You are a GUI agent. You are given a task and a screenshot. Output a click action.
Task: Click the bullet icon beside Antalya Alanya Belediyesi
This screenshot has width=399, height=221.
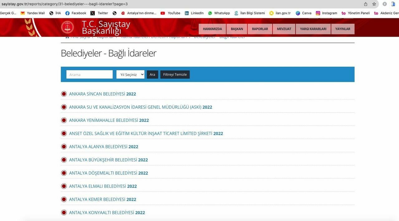click(64, 147)
